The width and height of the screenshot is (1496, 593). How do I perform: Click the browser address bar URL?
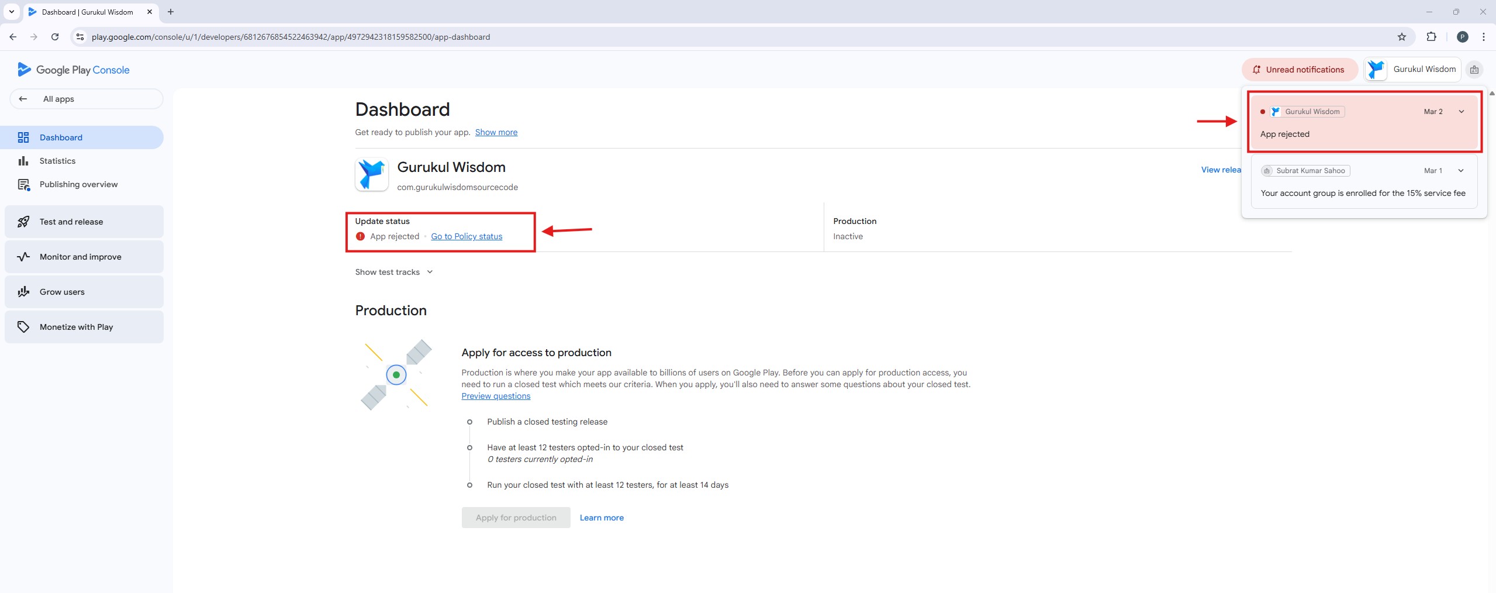(291, 37)
